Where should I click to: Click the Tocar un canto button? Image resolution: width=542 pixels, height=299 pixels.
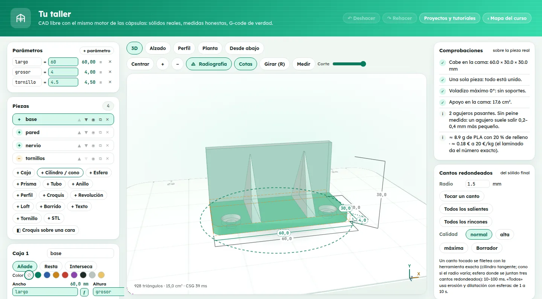pos(461,196)
